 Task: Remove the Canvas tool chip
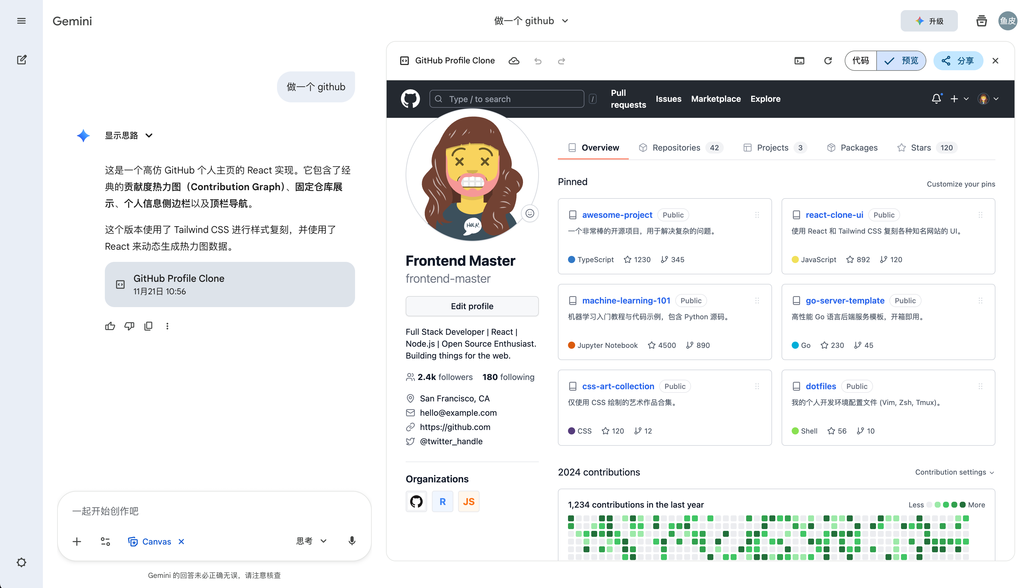(x=181, y=542)
